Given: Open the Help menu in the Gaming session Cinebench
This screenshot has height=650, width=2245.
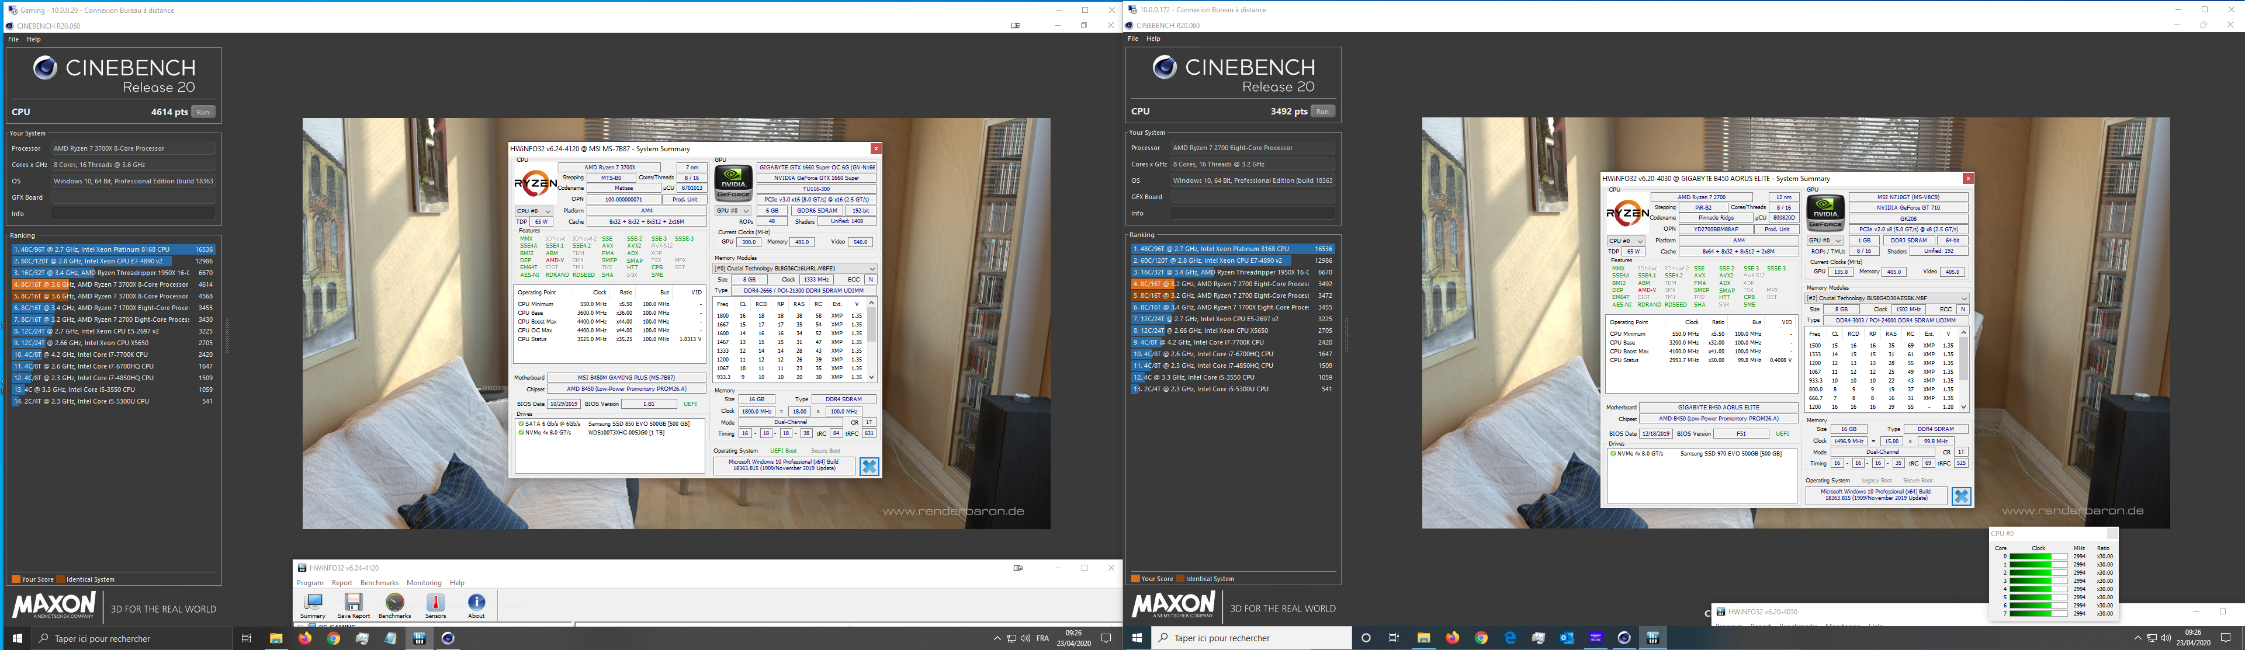Looking at the screenshot, I should click(x=34, y=39).
